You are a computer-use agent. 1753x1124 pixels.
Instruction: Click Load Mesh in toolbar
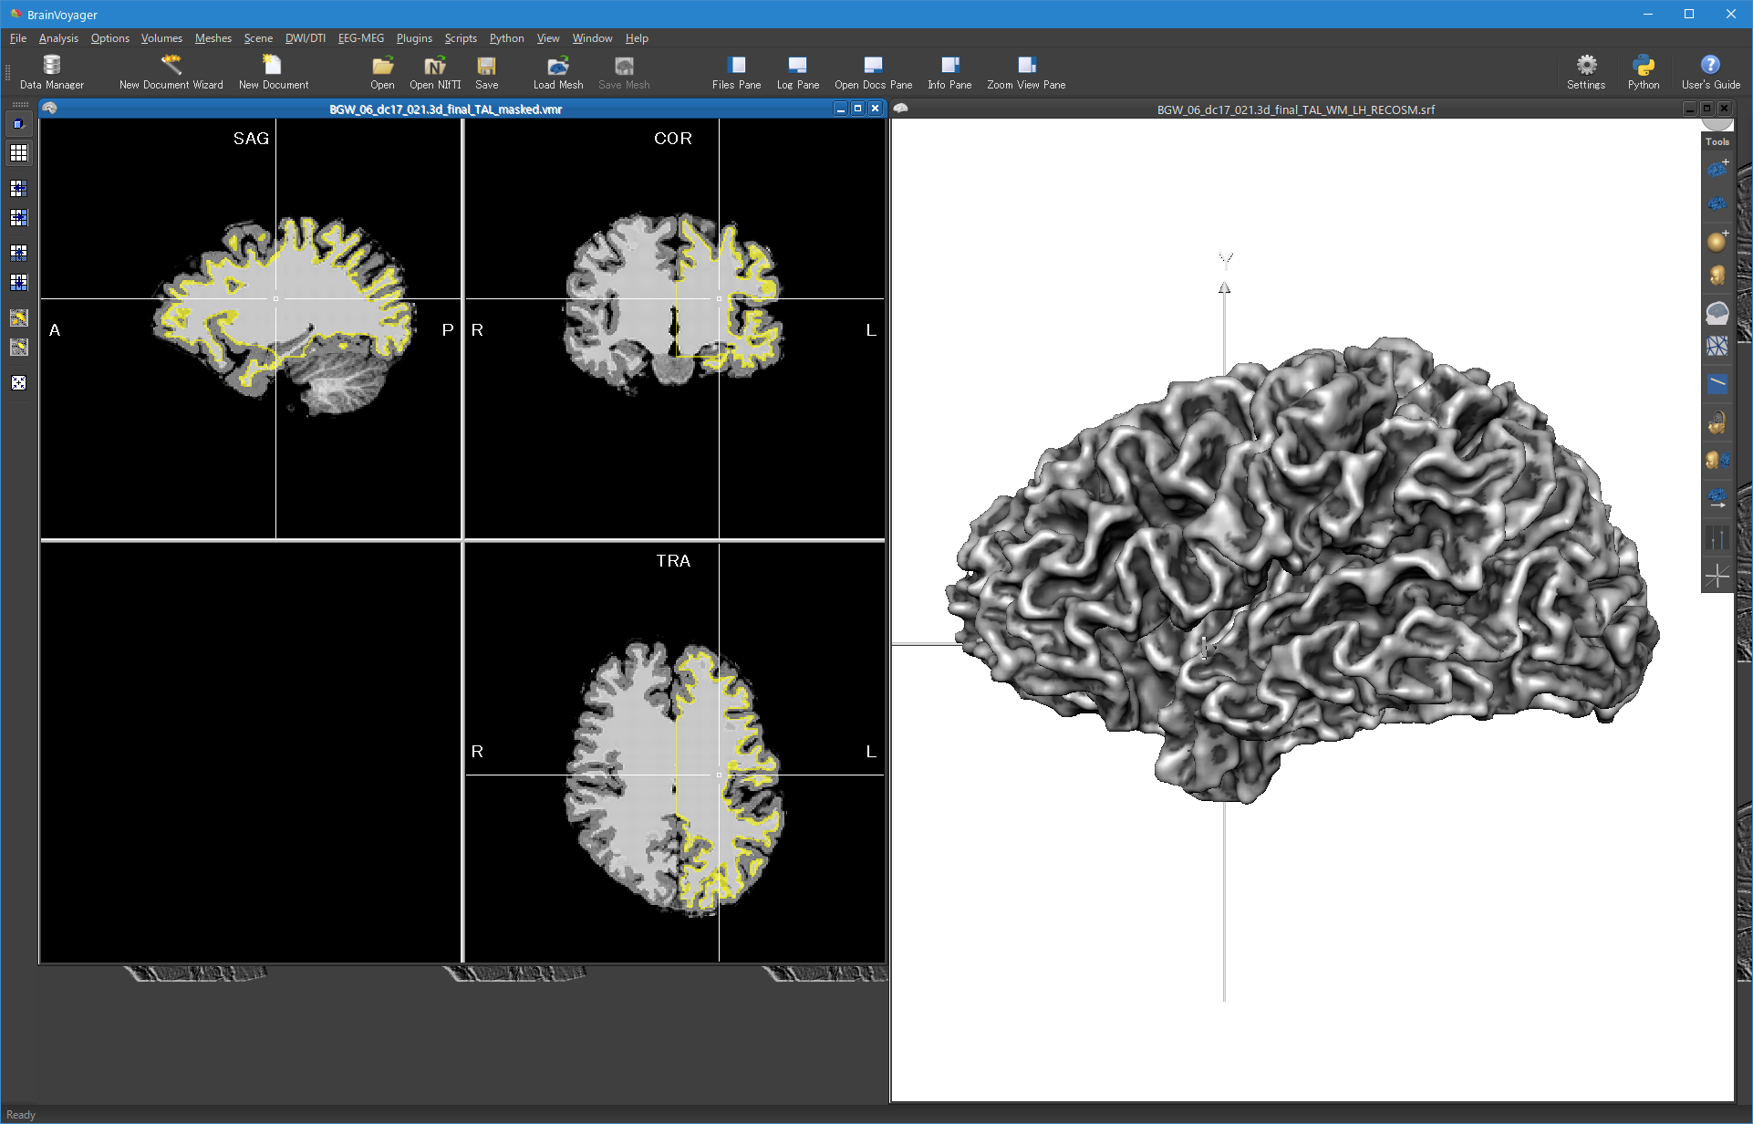point(557,72)
